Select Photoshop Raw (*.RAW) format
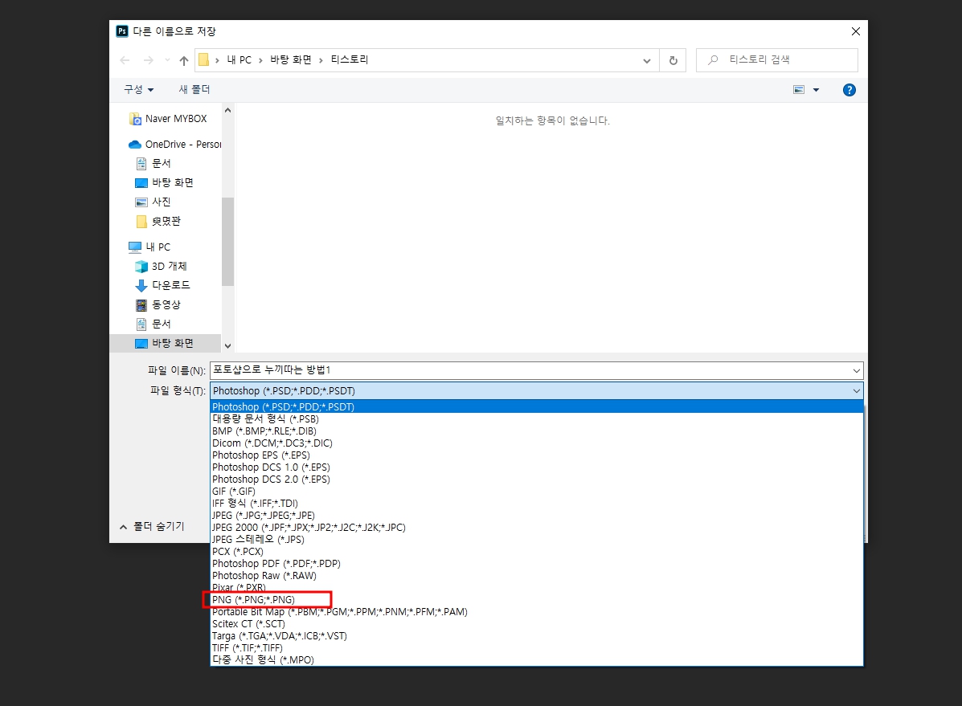Screen dimensions: 962x706 [537, 576]
